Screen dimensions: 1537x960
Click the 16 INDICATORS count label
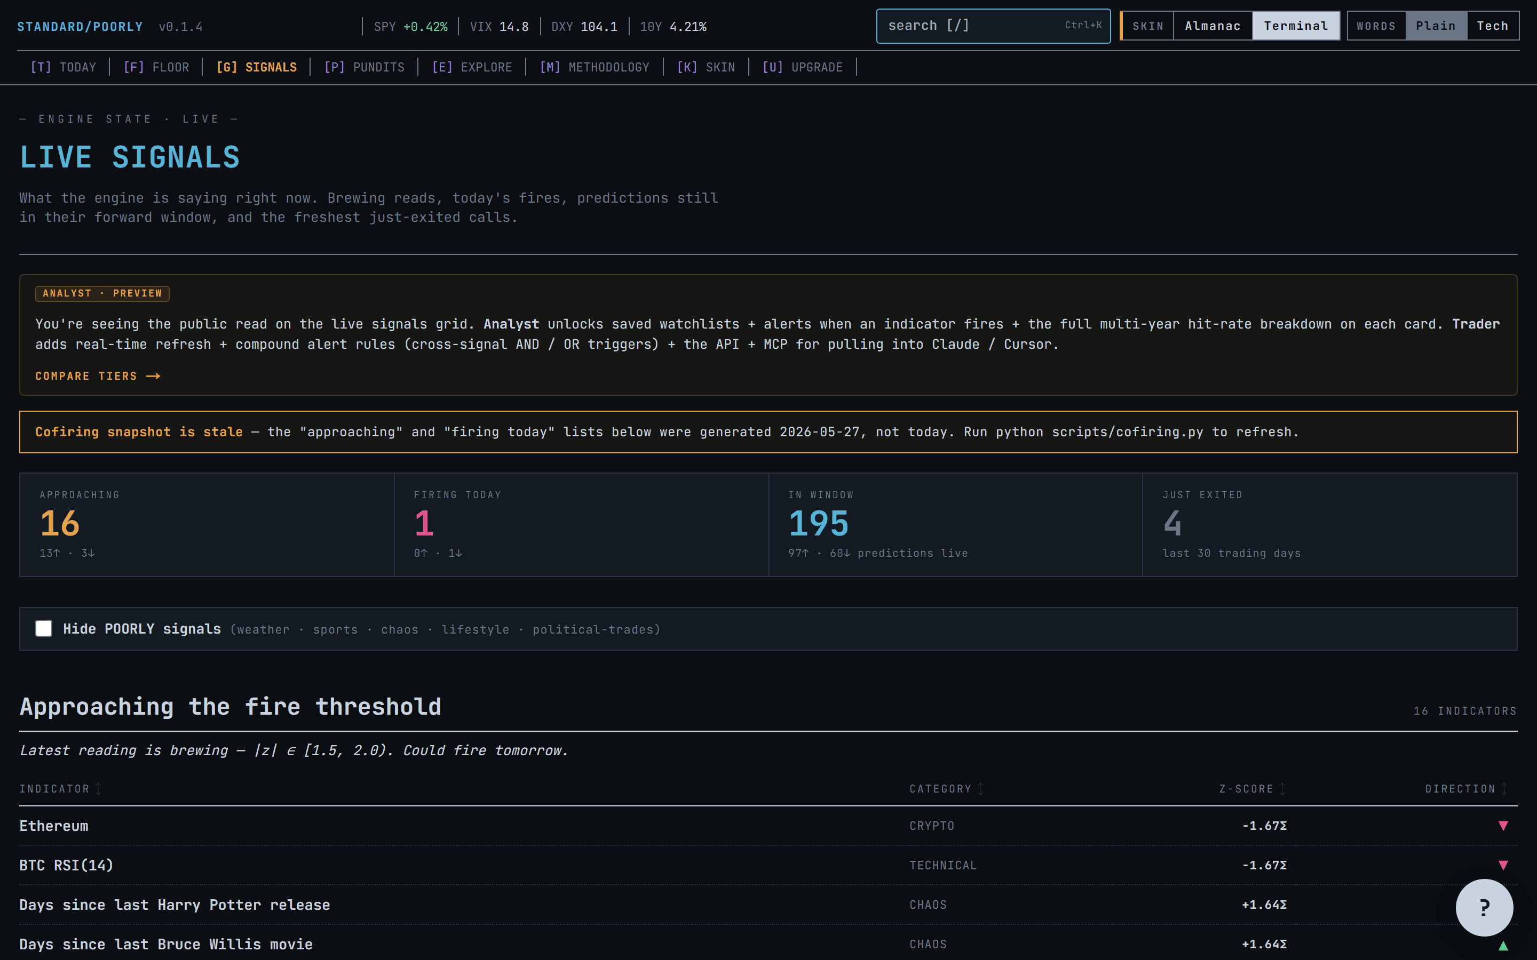click(1465, 711)
